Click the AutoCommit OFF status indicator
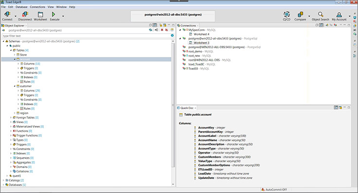Image resolution: width=358 pixels, height=193 pixels. click(x=274, y=190)
